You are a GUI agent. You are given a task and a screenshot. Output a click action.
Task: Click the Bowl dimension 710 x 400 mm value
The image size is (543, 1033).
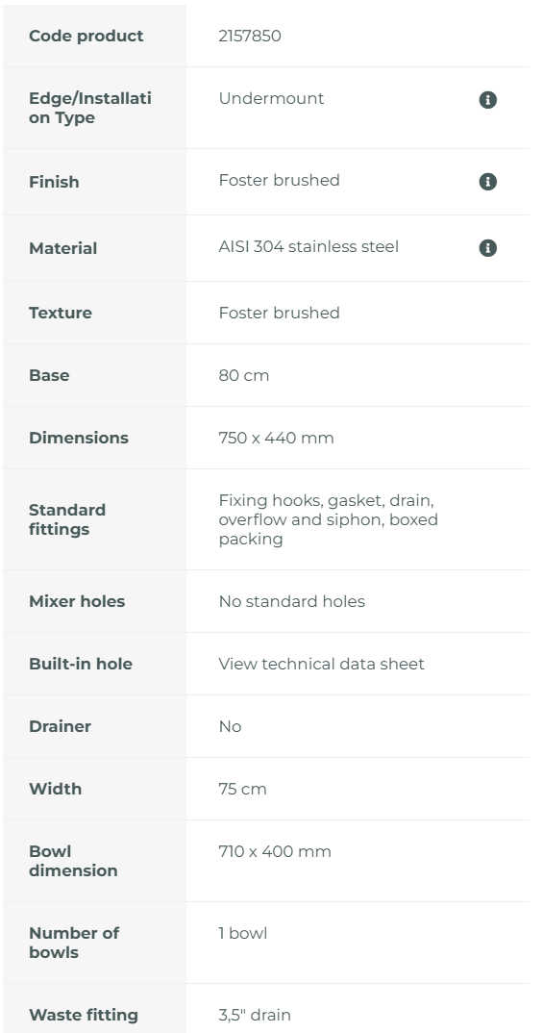pyautogui.click(x=275, y=852)
